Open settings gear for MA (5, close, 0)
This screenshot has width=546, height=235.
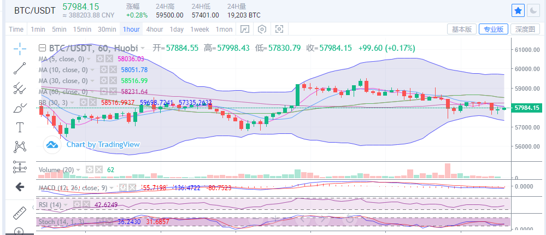[100, 59]
